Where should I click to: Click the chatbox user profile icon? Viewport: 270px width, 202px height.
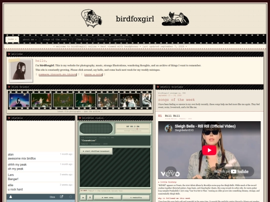coord(10,197)
